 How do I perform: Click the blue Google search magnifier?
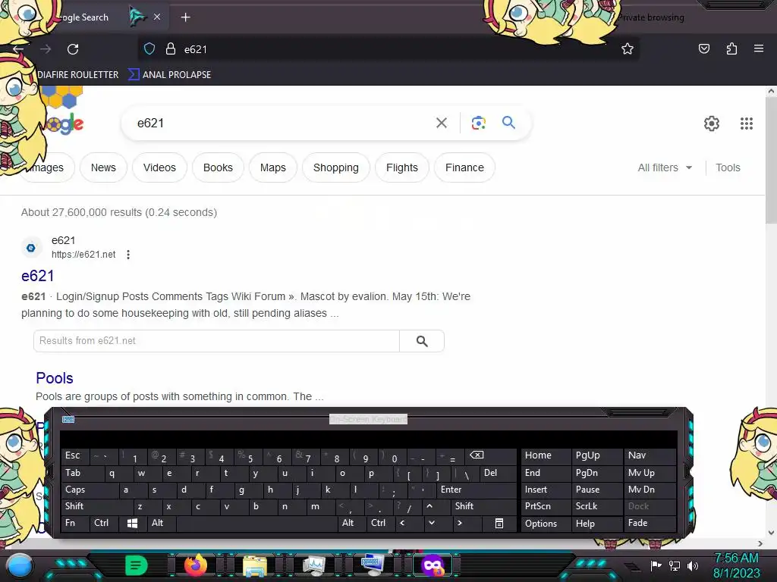point(508,122)
